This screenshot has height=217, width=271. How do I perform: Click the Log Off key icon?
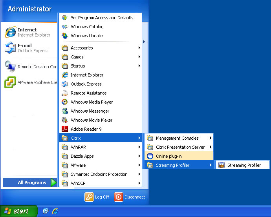click(89, 197)
